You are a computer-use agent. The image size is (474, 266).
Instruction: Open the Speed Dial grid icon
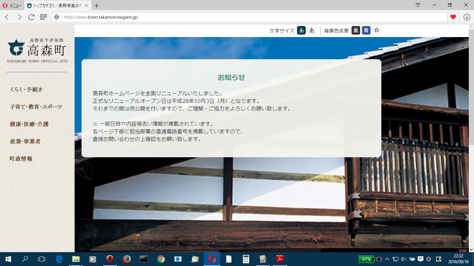pos(43,17)
